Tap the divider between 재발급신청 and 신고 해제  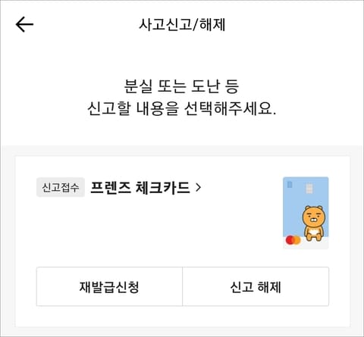point(182,286)
